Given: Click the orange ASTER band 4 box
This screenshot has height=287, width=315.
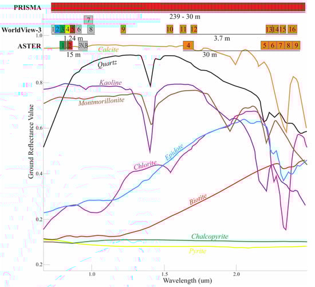Looking at the screenshot, I should [x=188, y=45].
